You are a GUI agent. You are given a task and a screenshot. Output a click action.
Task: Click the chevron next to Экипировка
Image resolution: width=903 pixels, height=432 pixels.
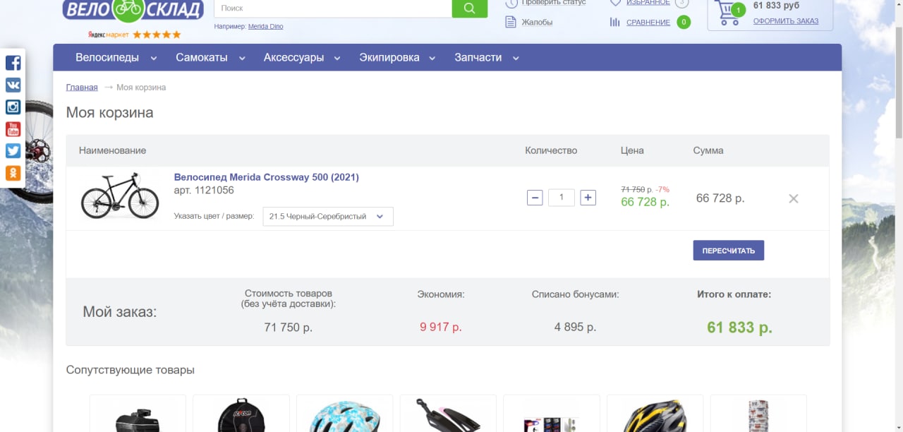pos(432,59)
